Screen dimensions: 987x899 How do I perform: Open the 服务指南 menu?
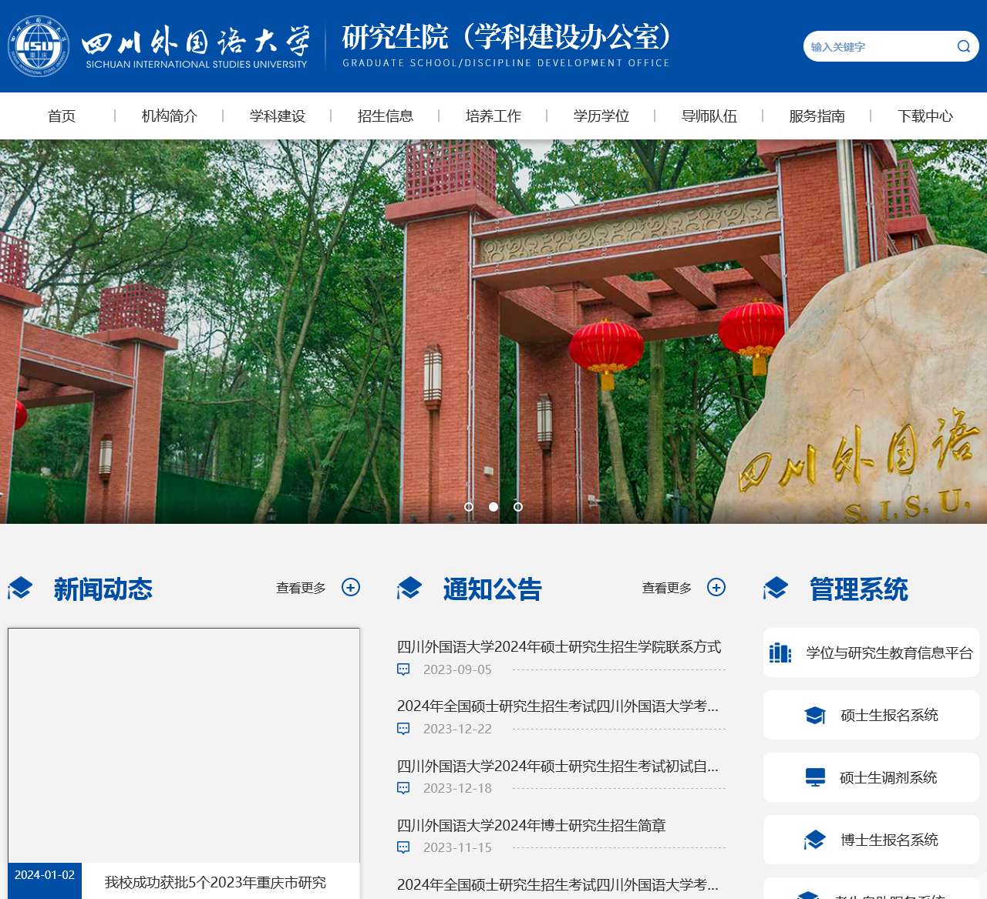(x=817, y=116)
